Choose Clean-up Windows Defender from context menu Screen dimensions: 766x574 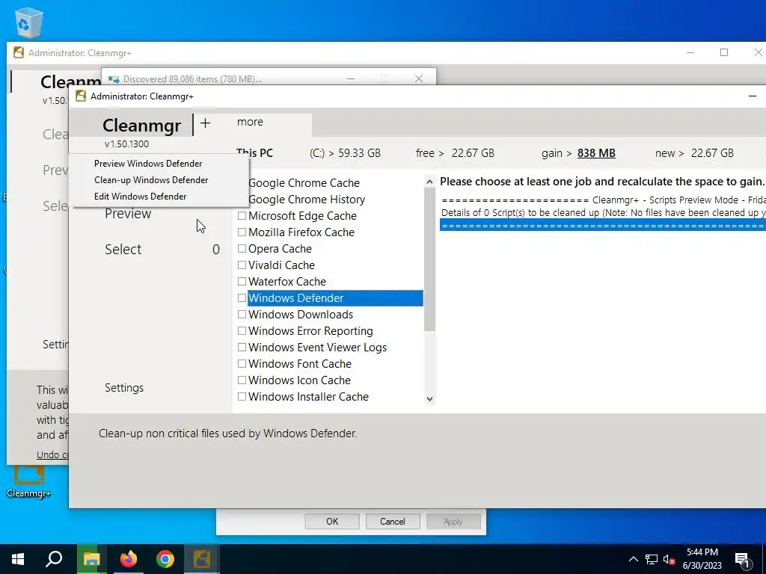[x=151, y=180]
